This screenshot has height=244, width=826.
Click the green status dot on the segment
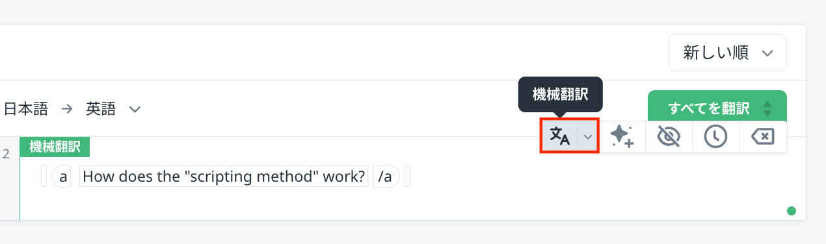[x=792, y=210]
